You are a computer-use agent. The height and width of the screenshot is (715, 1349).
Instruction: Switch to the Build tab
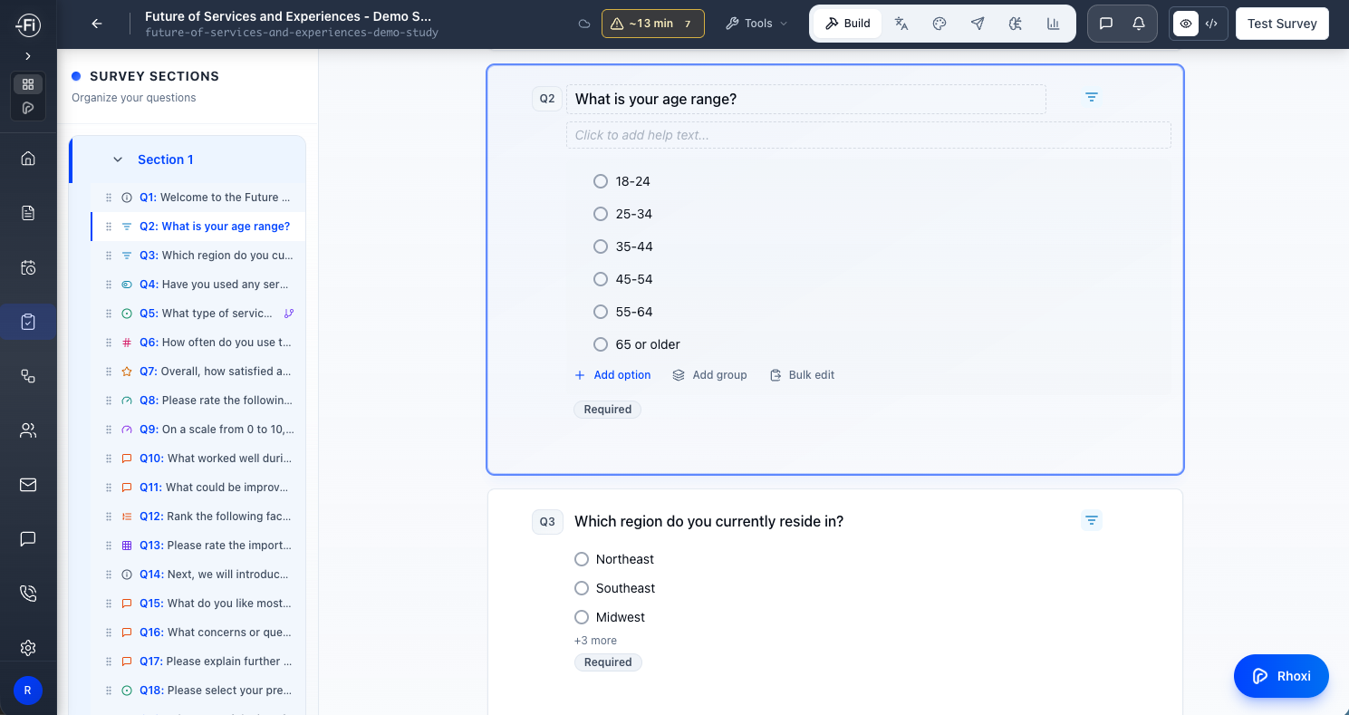pyautogui.click(x=848, y=24)
